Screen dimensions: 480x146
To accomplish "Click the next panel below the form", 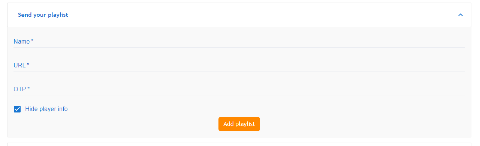I will point(239,144).
